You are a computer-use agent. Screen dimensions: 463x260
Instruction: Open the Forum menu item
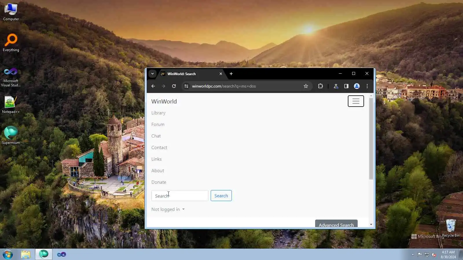pos(158,125)
